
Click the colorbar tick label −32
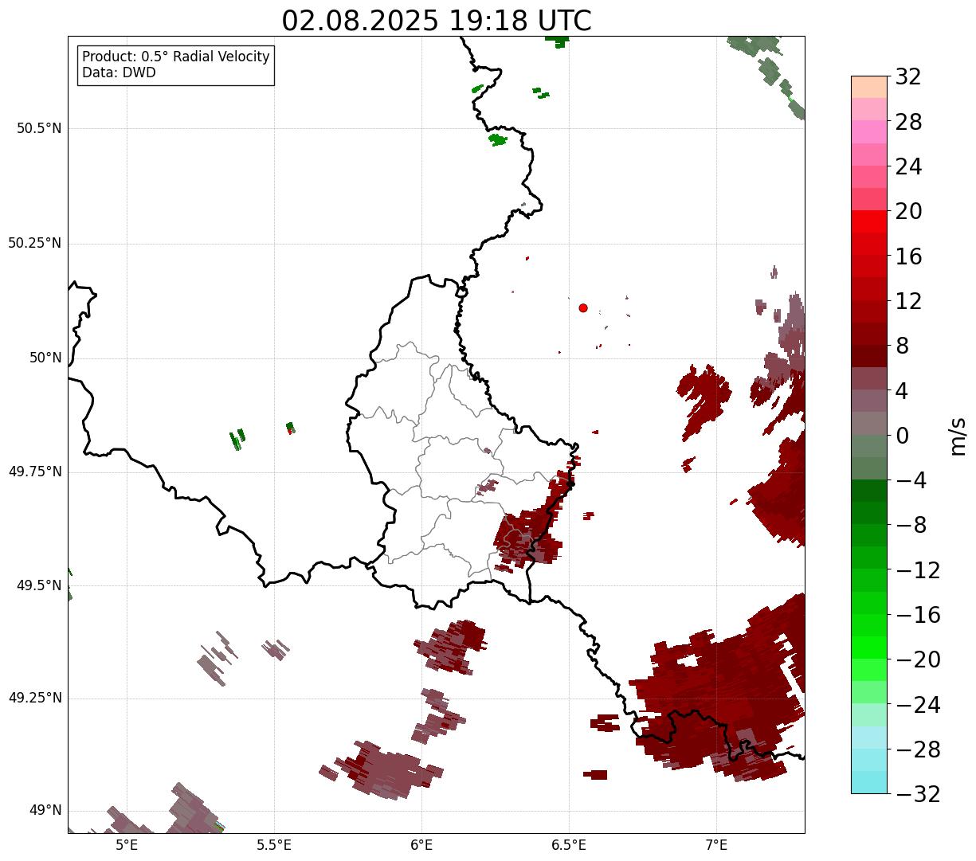[x=918, y=794]
